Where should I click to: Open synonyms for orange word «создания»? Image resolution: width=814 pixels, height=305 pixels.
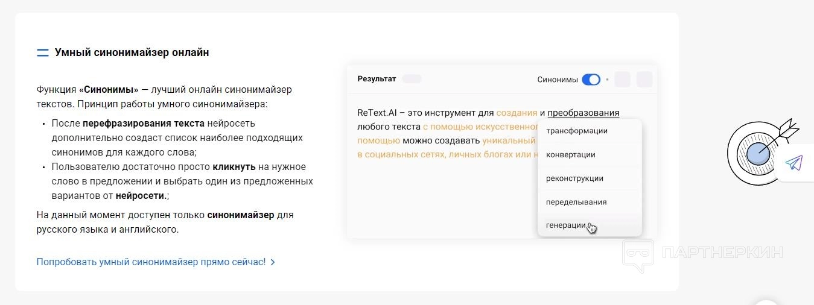(x=517, y=113)
